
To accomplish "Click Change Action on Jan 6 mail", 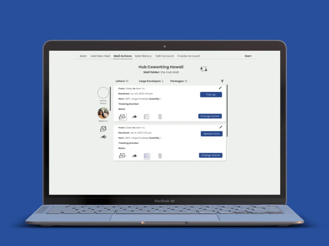I will click(x=211, y=155).
